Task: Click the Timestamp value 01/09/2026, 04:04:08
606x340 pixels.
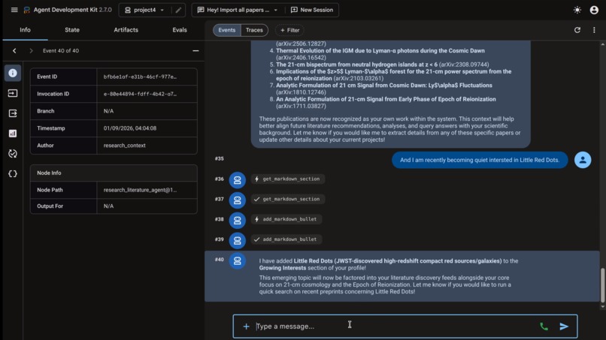Action: [x=130, y=128]
